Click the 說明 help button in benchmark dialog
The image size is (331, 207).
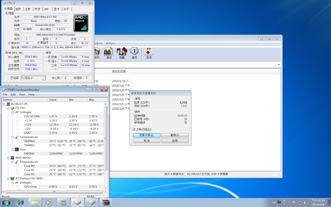(x=175, y=141)
